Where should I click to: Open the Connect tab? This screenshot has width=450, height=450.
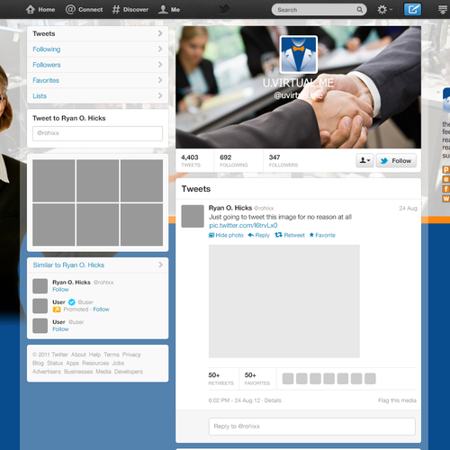pos(84,10)
